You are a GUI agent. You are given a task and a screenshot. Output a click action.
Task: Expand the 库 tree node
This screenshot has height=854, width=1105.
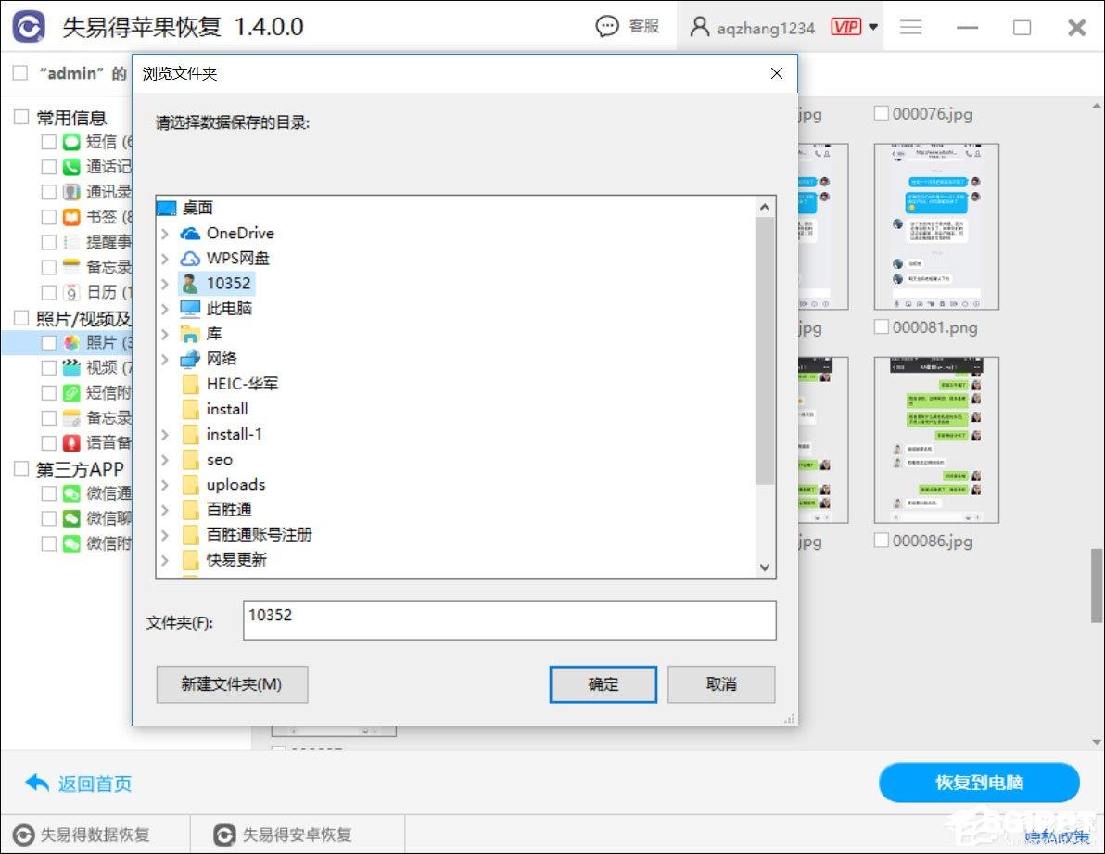click(x=165, y=334)
